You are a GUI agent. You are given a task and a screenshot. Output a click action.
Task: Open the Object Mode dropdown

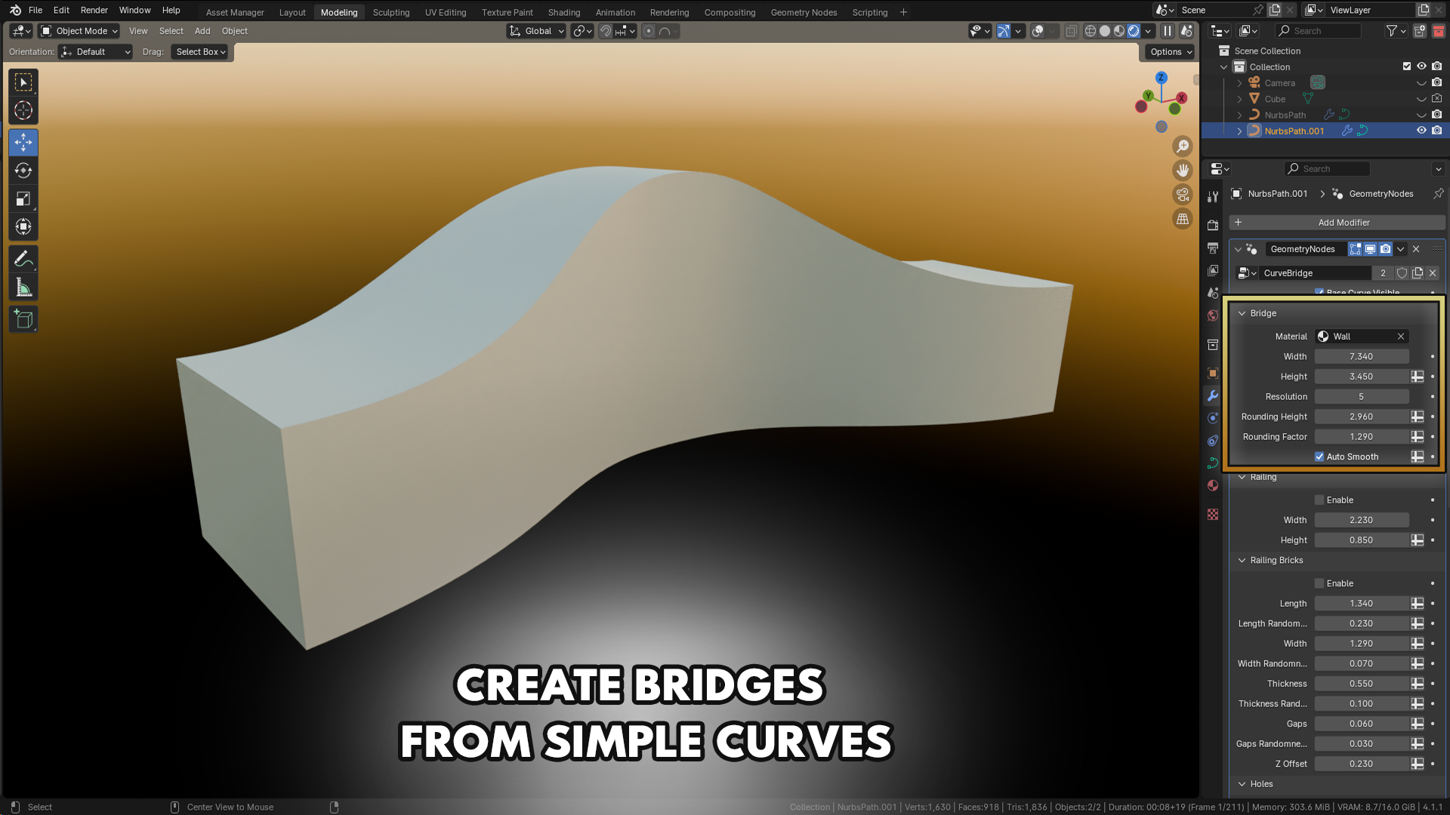click(79, 31)
